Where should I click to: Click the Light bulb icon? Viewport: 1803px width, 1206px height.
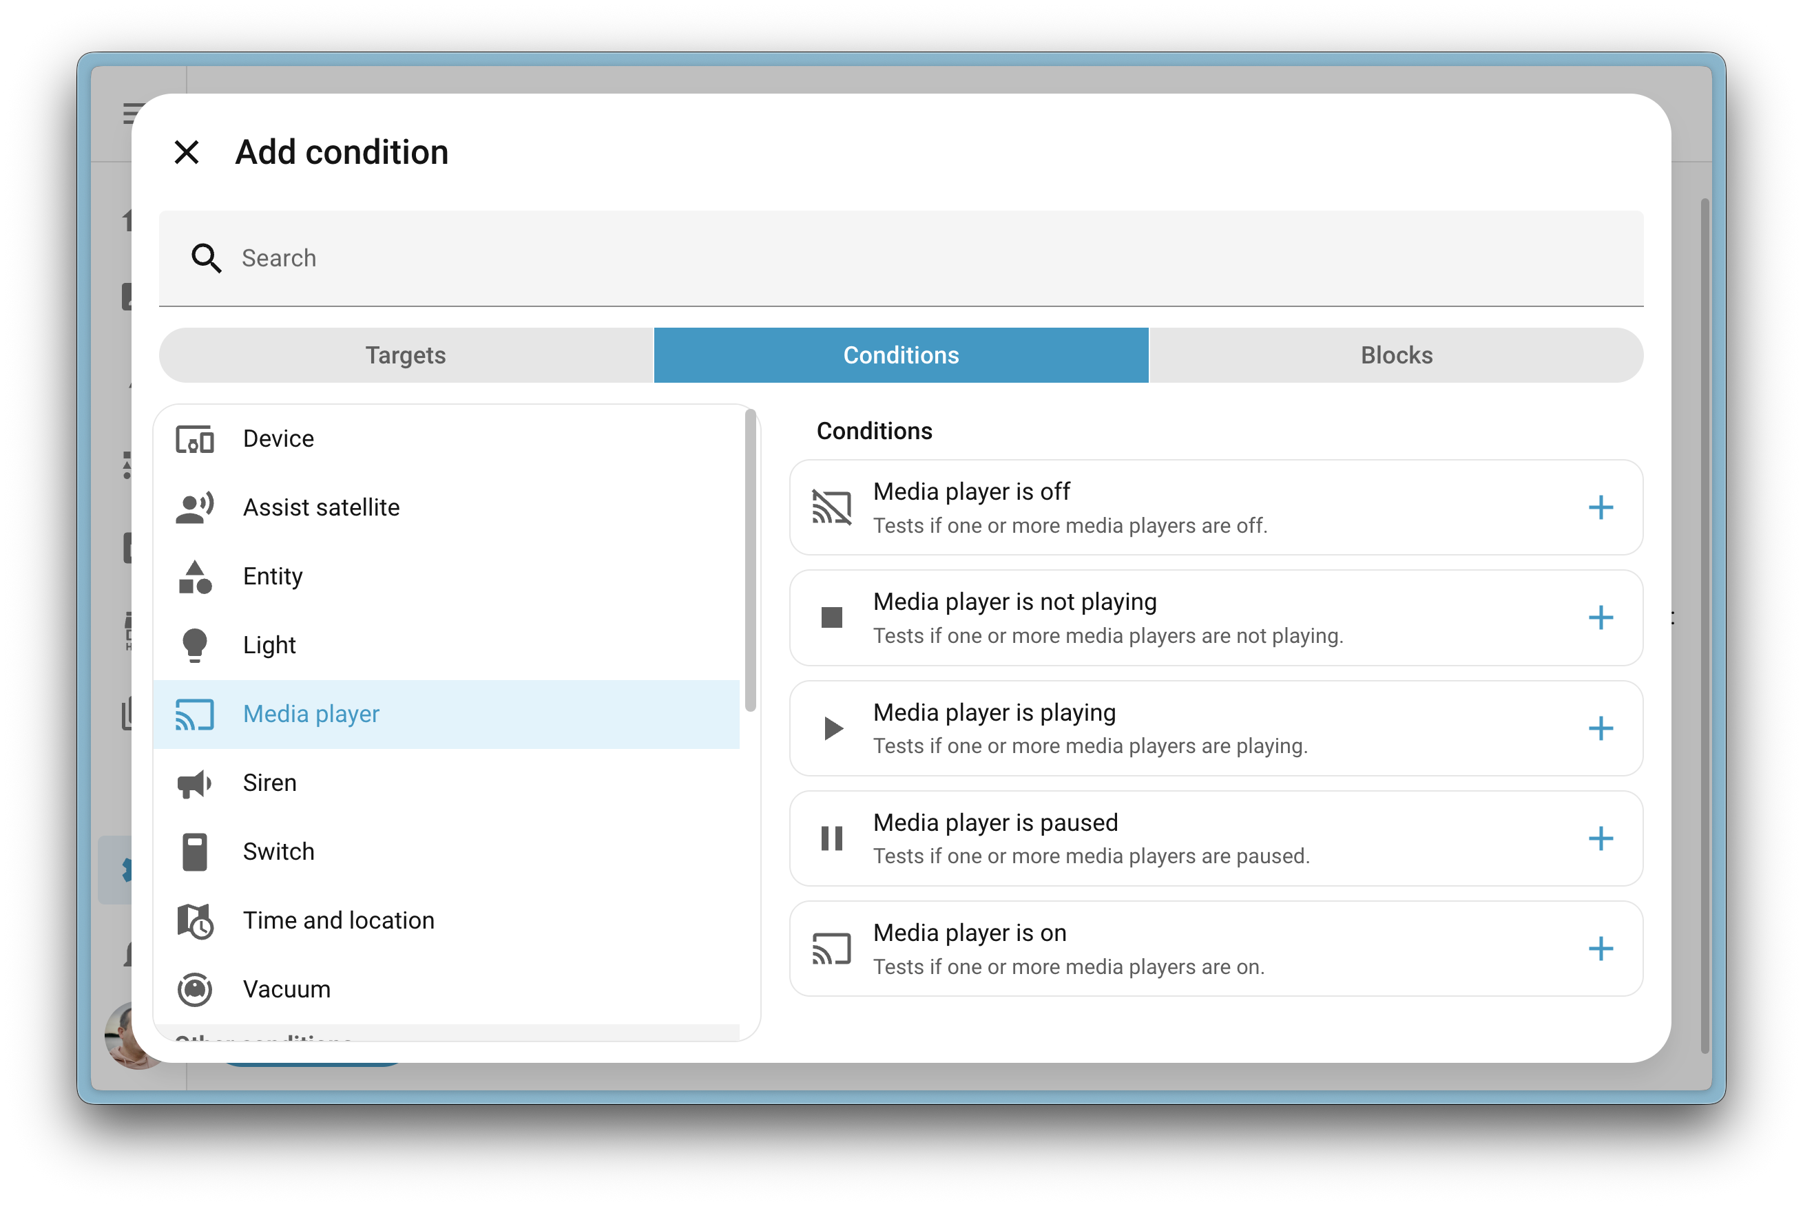195,644
